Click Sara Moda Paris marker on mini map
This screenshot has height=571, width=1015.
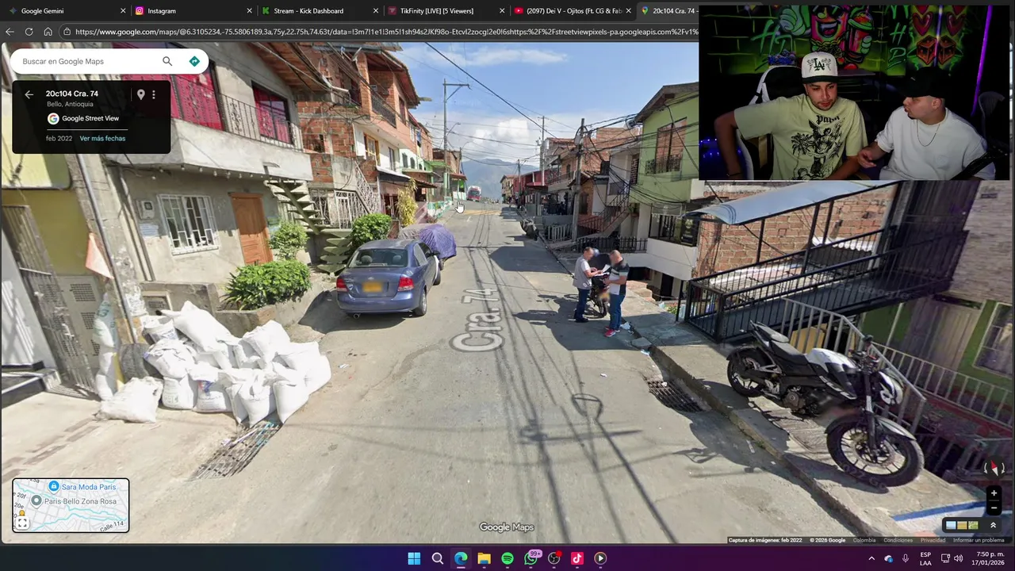coord(54,486)
